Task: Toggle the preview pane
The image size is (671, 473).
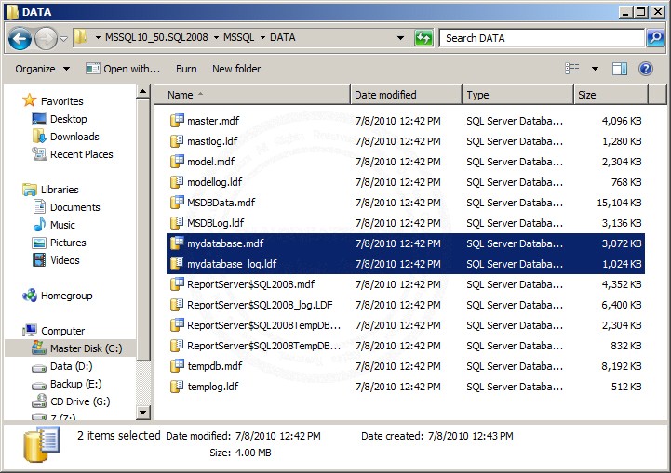Action: [x=620, y=69]
